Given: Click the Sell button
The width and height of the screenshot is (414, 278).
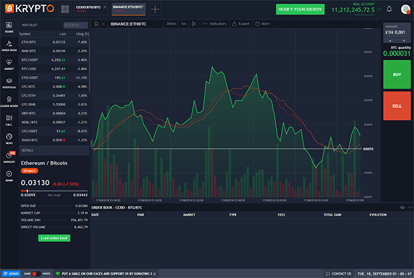Looking at the screenshot, I should [397, 106].
